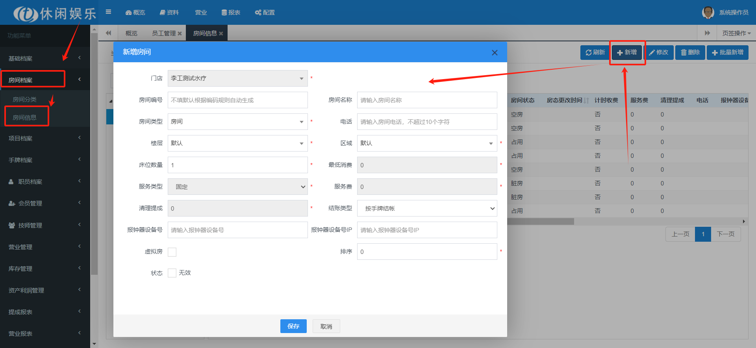756x348 pixels.
Task: Switch to the 概览 tab
Action: [131, 33]
